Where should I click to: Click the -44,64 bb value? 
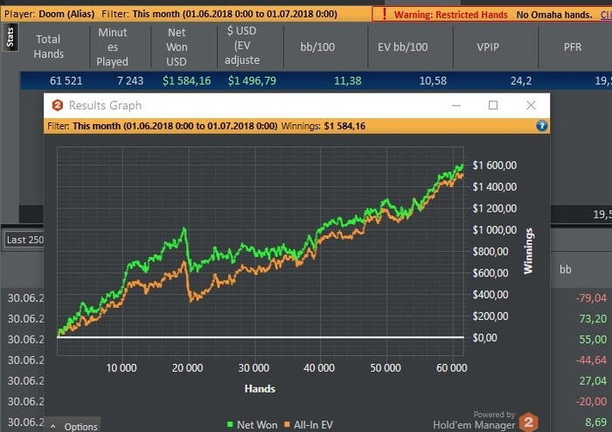(x=591, y=359)
